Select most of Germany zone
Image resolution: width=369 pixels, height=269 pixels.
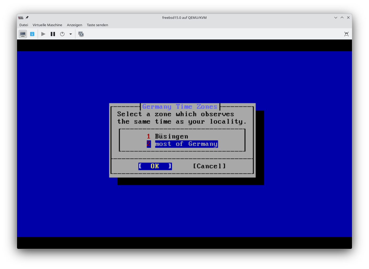(x=186, y=144)
